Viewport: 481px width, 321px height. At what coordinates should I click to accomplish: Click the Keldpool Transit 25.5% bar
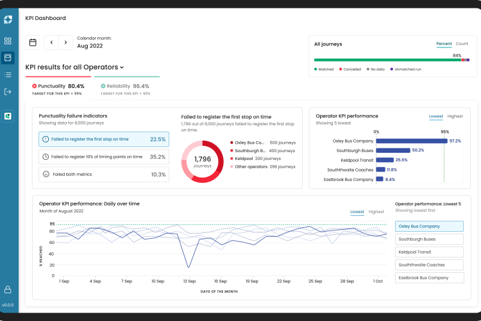pyautogui.click(x=385, y=160)
